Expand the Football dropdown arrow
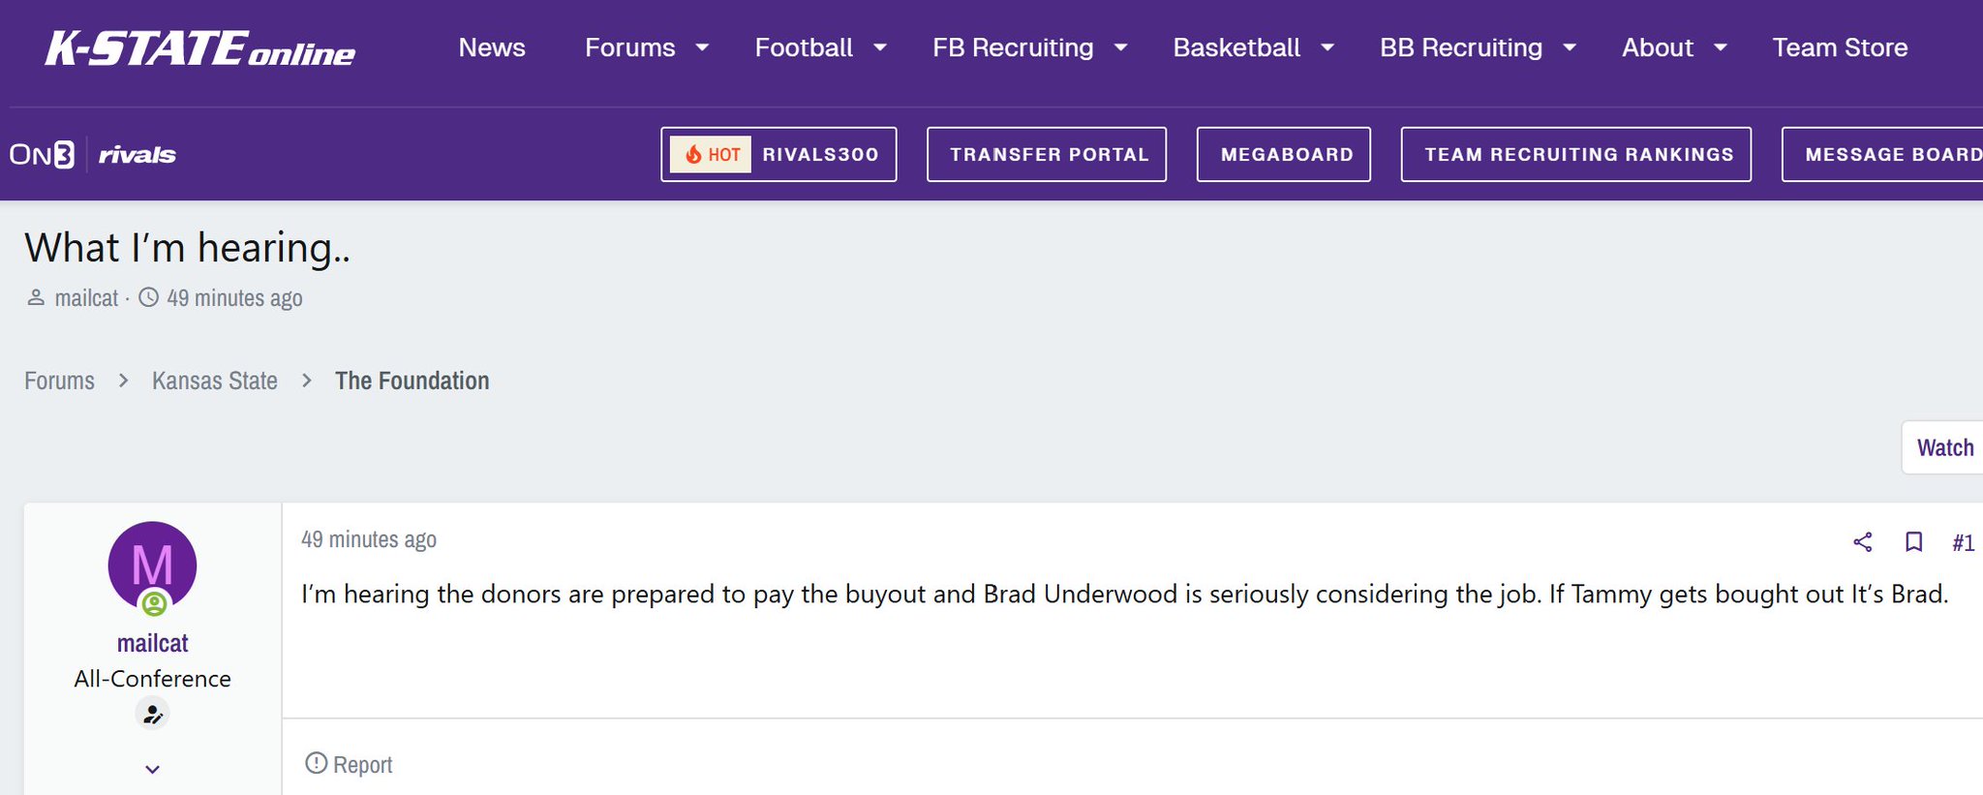The image size is (1983, 795). click(880, 47)
